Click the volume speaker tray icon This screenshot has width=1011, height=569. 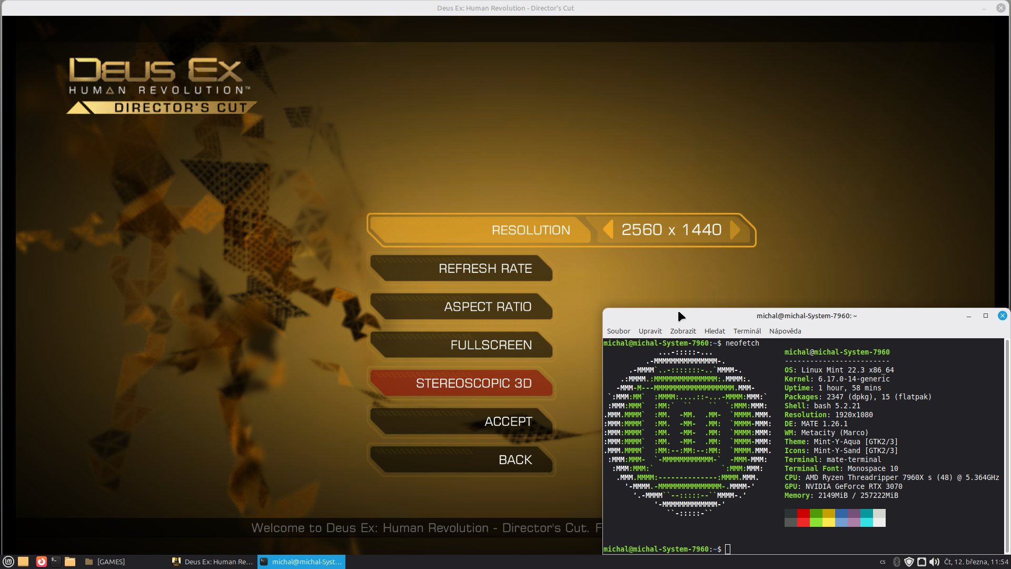click(x=934, y=562)
